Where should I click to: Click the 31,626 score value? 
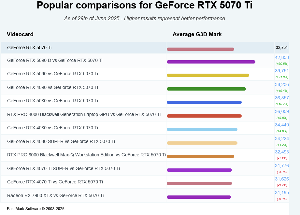coord(282,179)
